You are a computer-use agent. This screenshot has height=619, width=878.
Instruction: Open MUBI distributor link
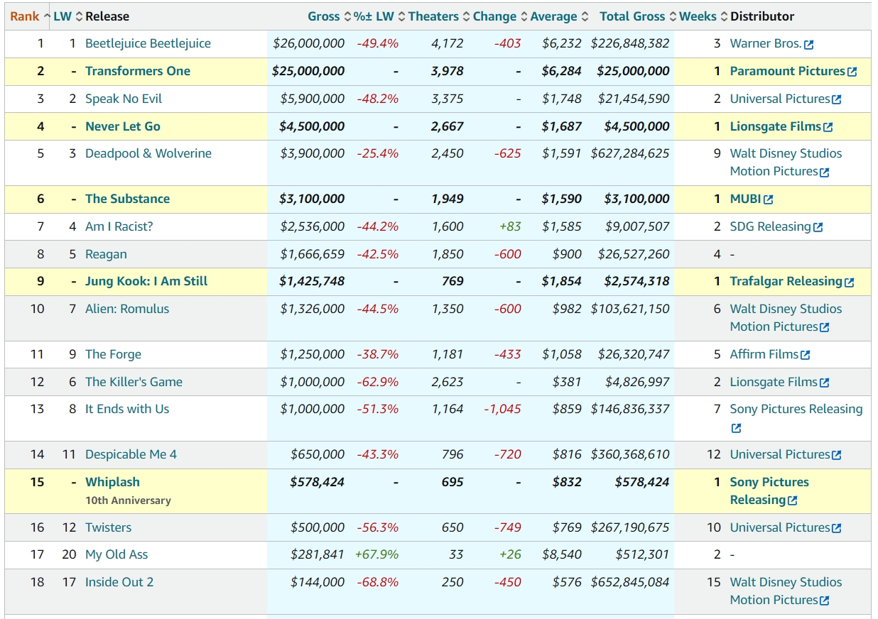[x=745, y=199]
